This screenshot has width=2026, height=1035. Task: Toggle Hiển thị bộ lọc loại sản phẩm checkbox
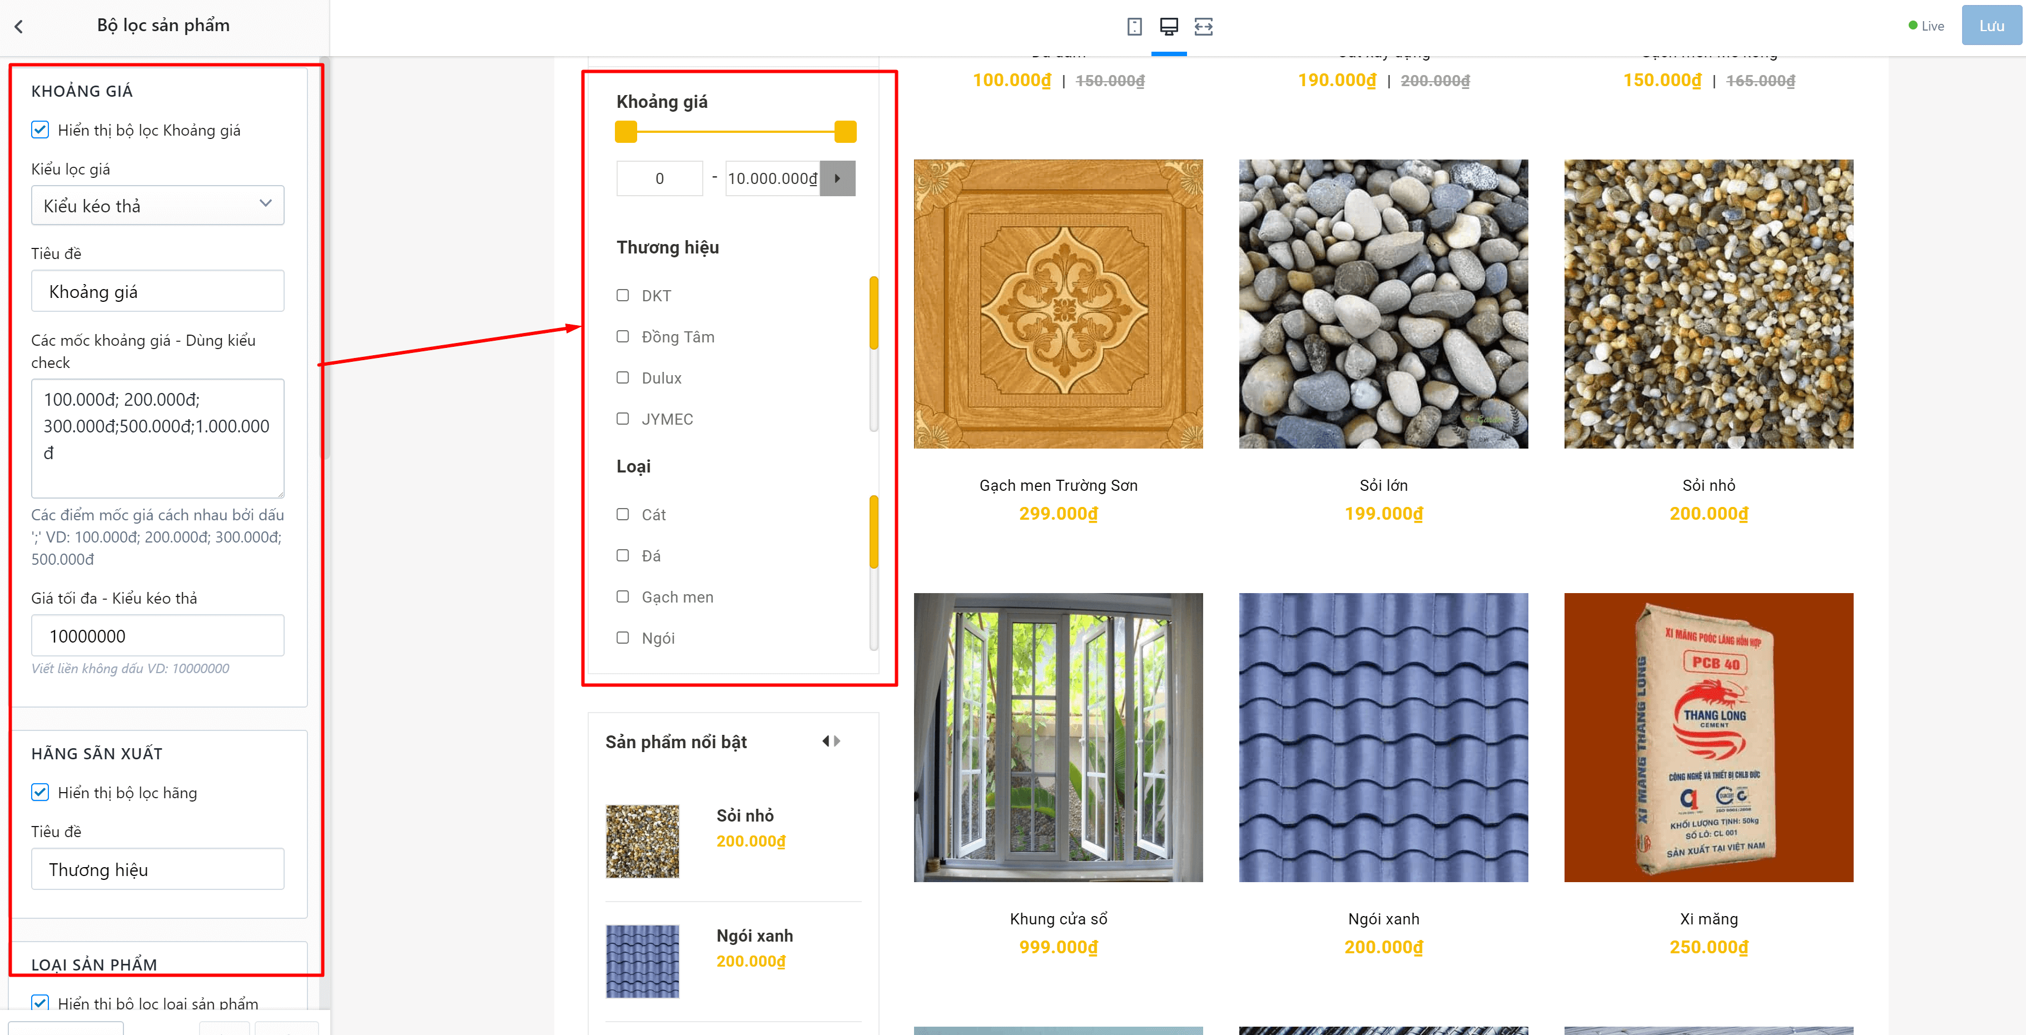[40, 1003]
